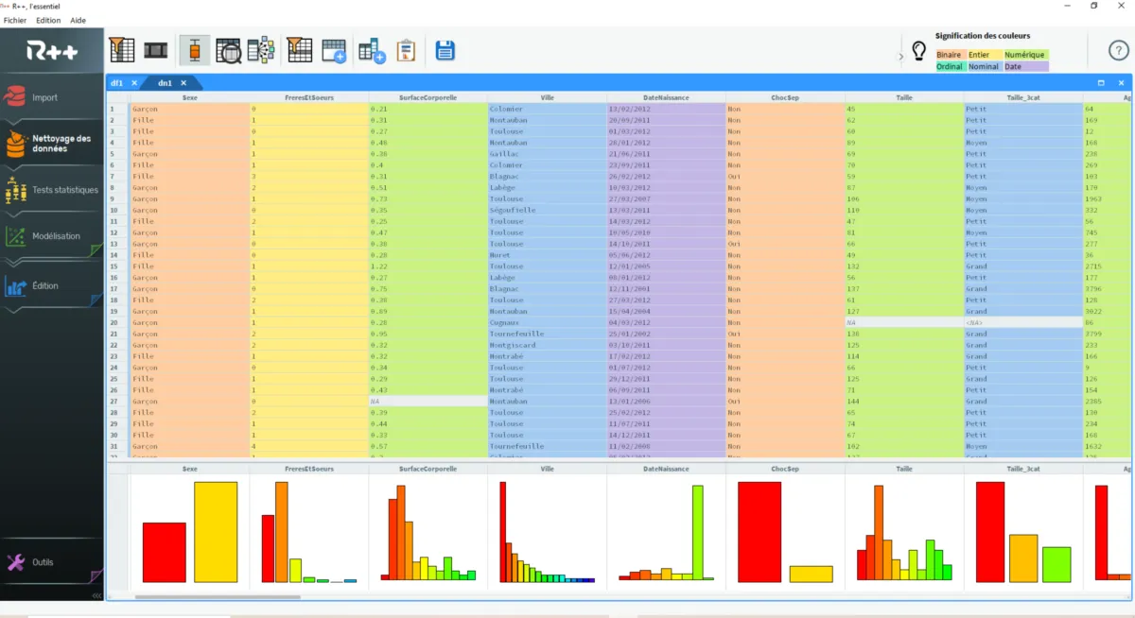The width and height of the screenshot is (1135, 618).
Task: Open the Fichier menu
Action: 15,20
